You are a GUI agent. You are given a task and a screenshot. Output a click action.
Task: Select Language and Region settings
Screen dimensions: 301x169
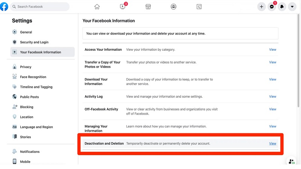click(x=36, y=127)
